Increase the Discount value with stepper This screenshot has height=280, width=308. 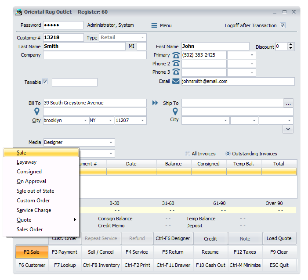point(291,45)
